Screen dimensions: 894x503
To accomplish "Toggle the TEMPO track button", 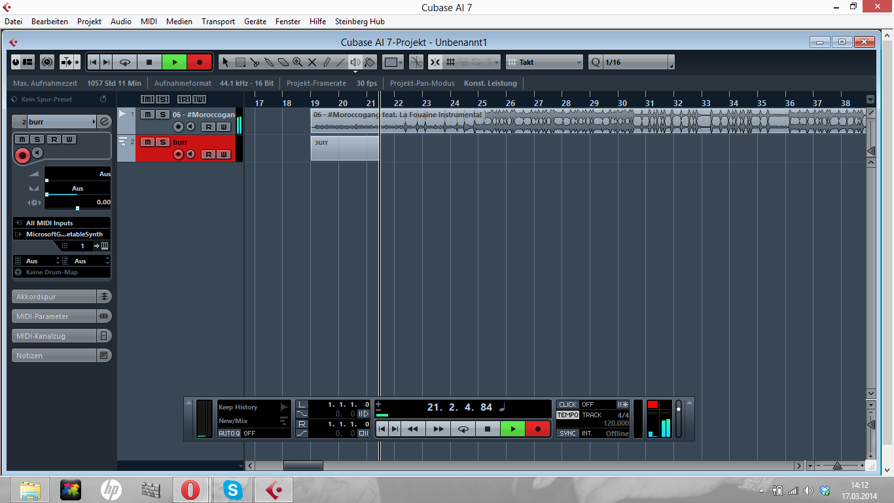I will pos(567,415).
